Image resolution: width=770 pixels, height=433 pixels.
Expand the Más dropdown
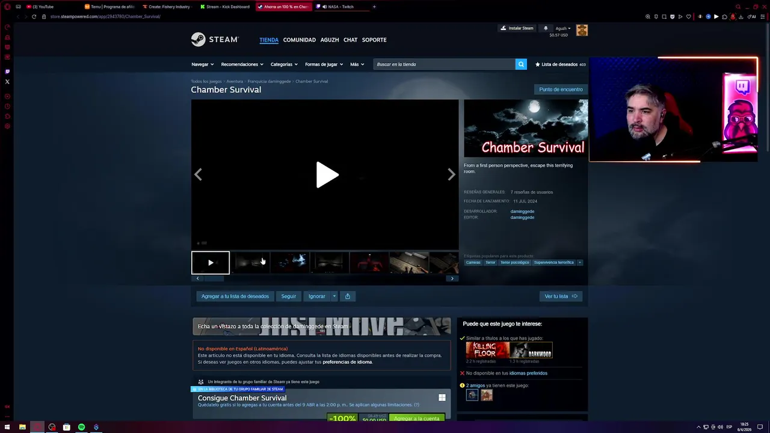(x=357, y=64)
